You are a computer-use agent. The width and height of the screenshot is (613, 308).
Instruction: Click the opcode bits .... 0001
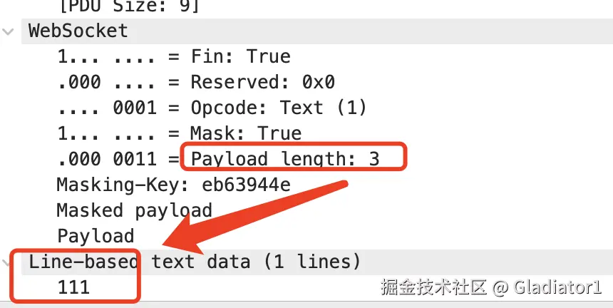click(107, 108)
